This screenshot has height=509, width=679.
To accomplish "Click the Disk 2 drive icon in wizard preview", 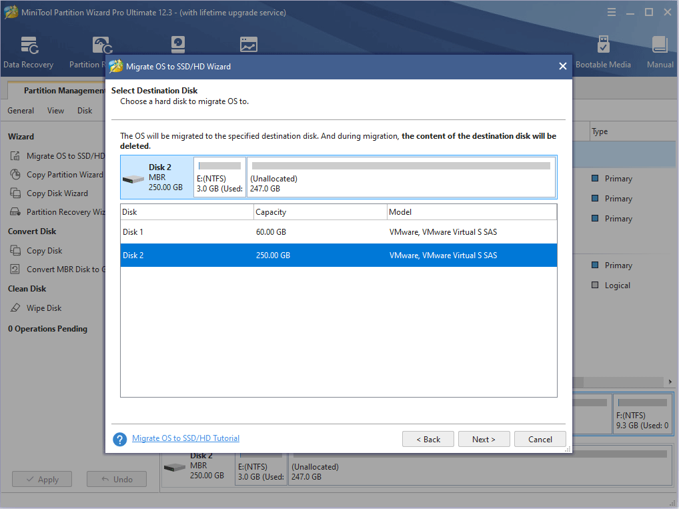I will pos(133,179).
